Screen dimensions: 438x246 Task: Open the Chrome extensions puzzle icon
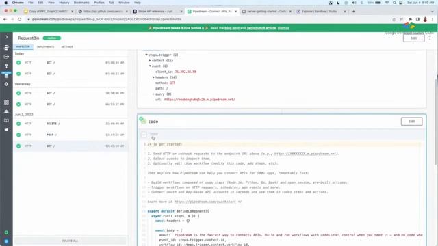point(410,19)
